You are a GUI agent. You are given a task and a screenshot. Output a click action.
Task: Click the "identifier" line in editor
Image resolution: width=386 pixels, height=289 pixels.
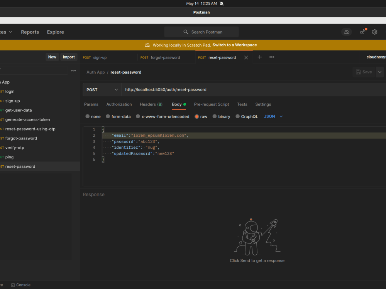244,148
